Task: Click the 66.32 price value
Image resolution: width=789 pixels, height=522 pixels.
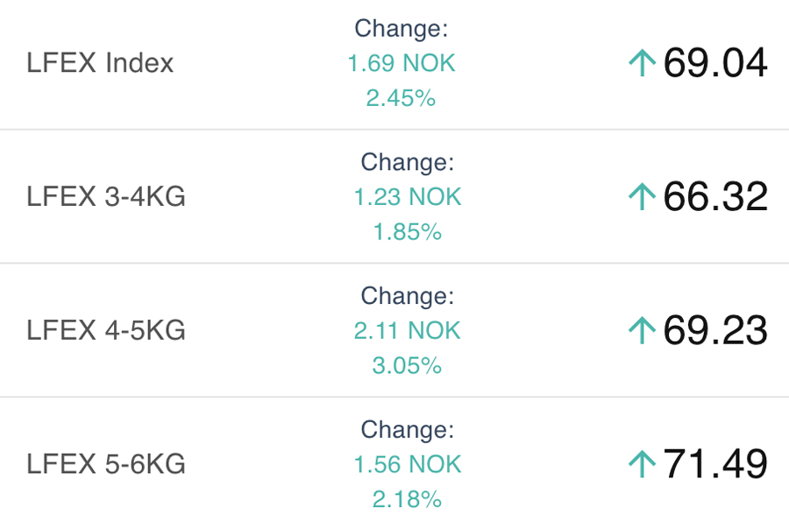Action: tap(715, 197)
